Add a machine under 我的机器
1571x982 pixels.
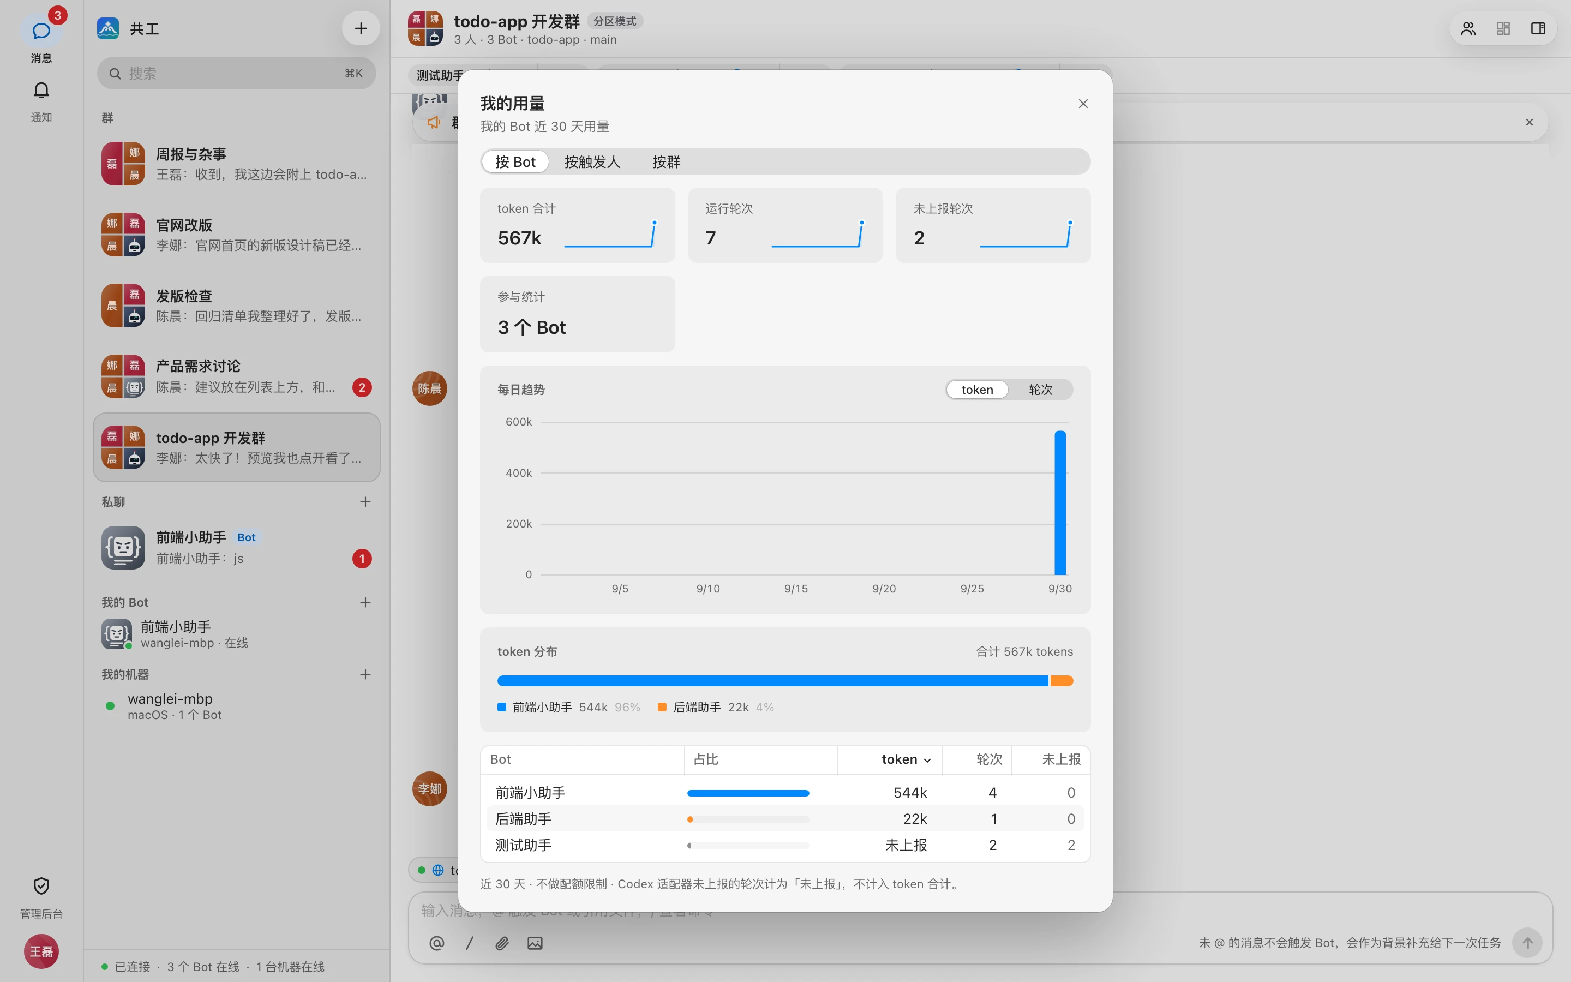[x=365, y=675]
